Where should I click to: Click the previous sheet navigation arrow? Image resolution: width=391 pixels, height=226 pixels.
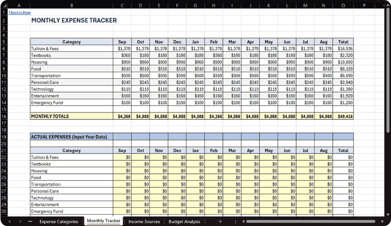point(9,222)
